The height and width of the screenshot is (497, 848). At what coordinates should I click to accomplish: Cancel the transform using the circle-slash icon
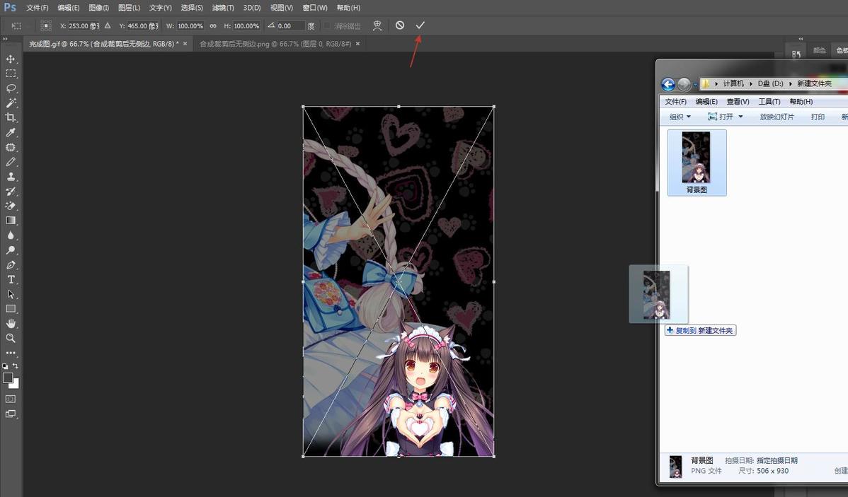(400, 25)
